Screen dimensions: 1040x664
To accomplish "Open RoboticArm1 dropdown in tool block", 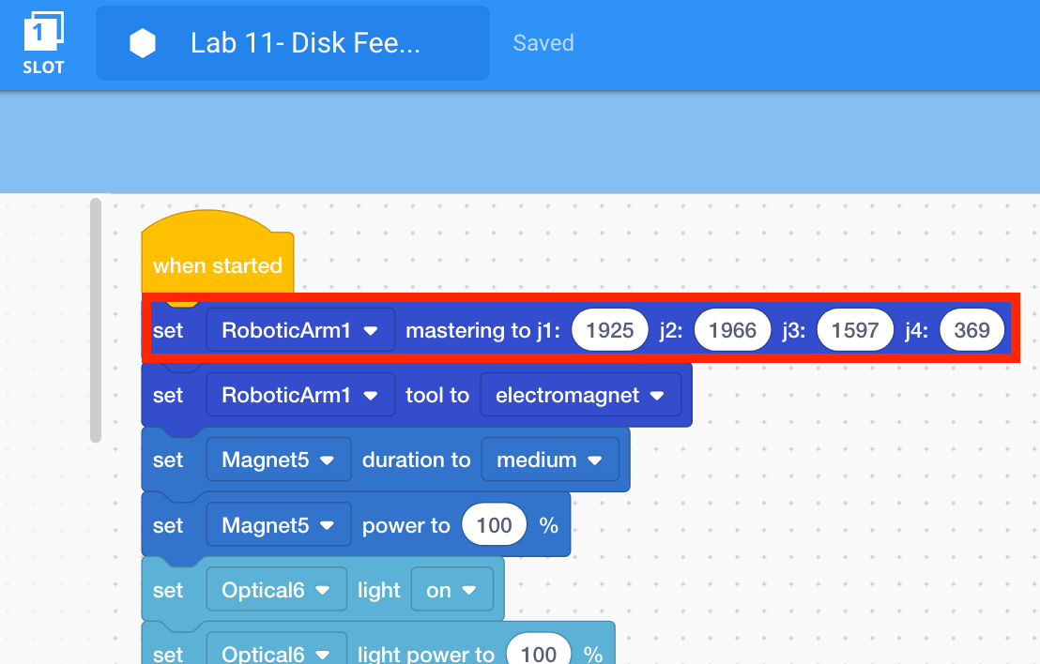I will [299, 396].
